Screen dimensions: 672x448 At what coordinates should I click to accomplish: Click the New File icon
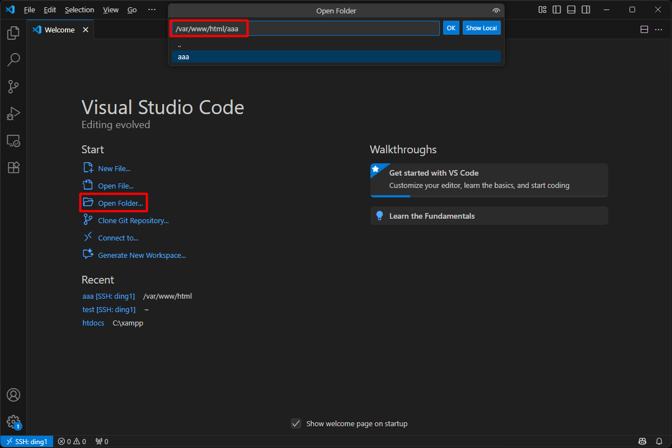tap(88, 168)
